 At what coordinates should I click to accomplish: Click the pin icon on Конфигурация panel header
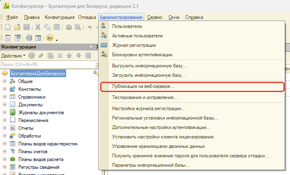pos(91,46)
